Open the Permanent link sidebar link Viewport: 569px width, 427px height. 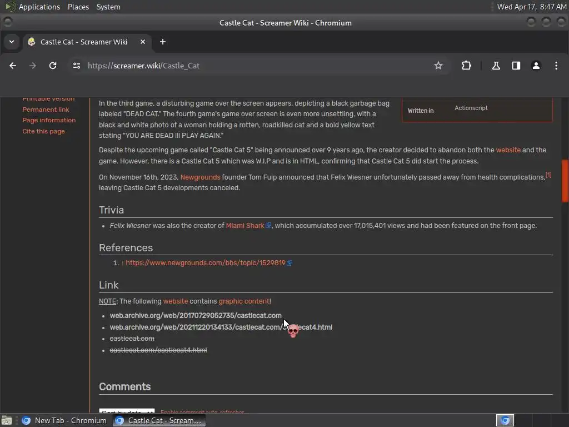[x=46, y=110]
